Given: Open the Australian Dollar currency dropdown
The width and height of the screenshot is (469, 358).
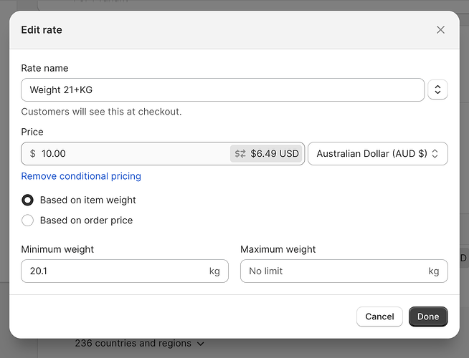Looking at the screenshot, I should click(x=377, y=154).
